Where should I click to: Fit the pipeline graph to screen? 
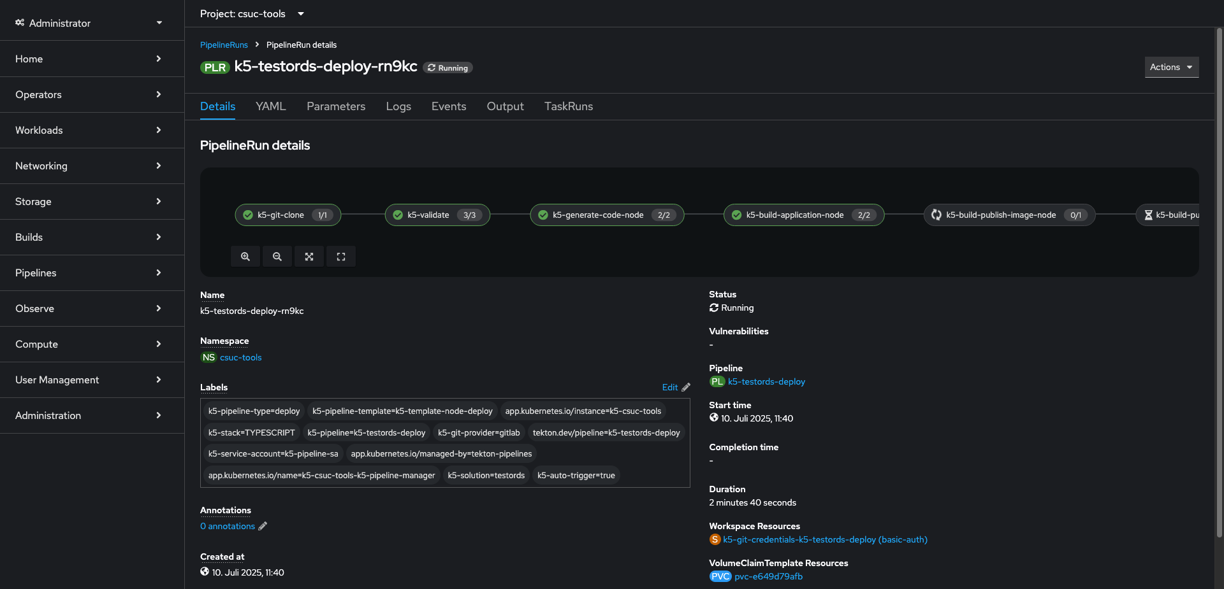point(309,256)
